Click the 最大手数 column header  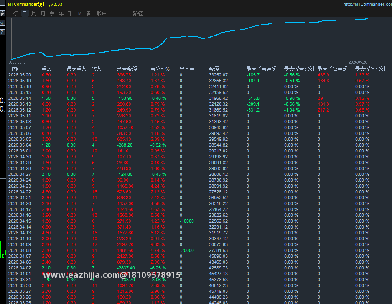click(76, 69)
